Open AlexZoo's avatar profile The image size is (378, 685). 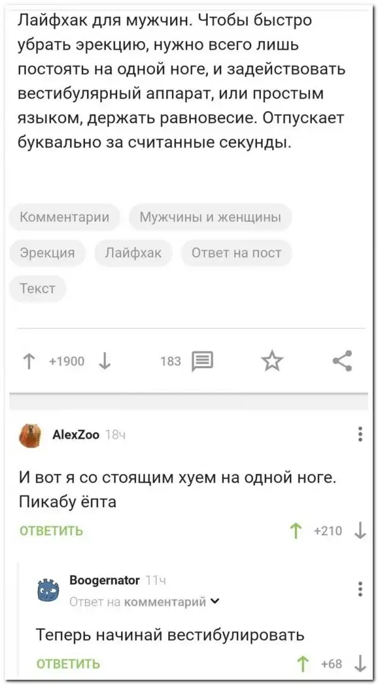click(x=29, y=435)
